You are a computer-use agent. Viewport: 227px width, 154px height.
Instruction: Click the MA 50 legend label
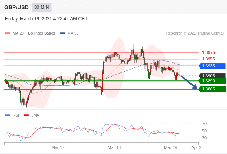(x=73, y=33)
